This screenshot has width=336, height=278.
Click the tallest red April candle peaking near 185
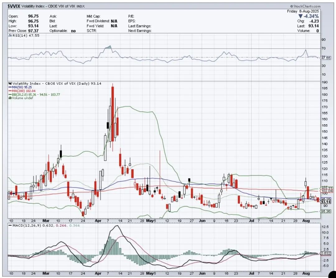pyautogui.click(x=113, y=114)
